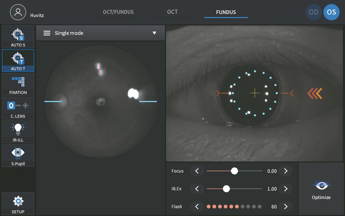Increase IR.En with the right arrow
345x216 pixels.
[x=286, y=189]
